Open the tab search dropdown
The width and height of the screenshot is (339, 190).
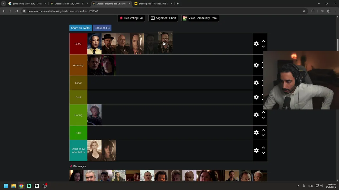(x=3, y=4)
